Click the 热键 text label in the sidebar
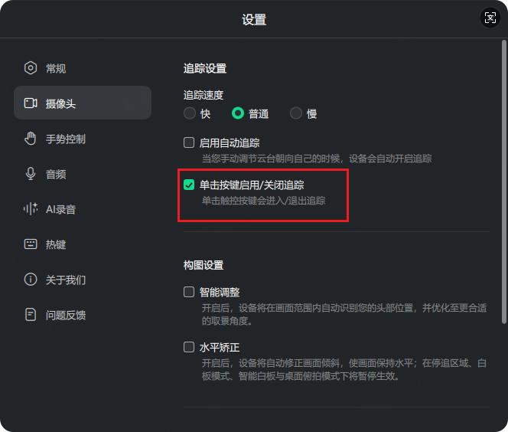Viewport: 508px width, 432px height. 56,244
